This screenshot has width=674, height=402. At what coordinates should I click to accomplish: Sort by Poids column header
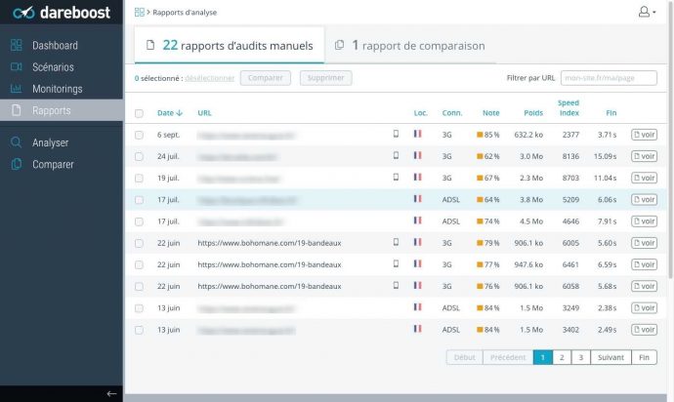pyautogui.click(x=533, y=113)
